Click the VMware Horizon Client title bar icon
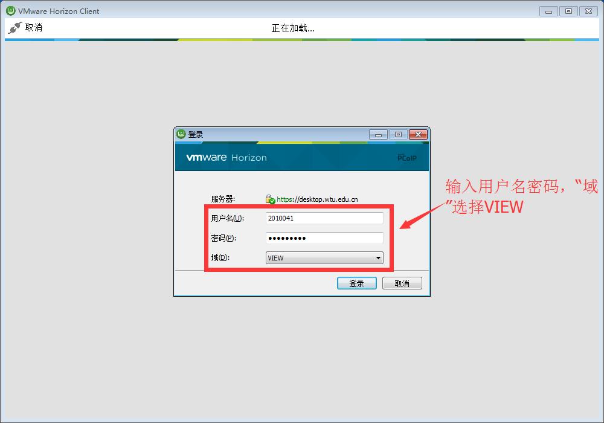This screenshot has width=604, height=423. 10,11
